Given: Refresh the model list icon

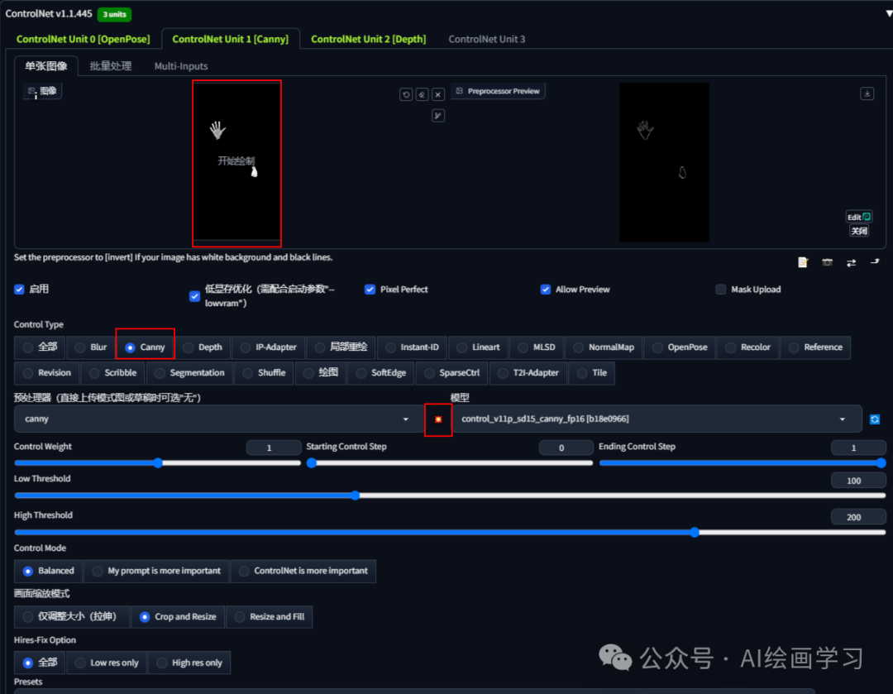Looking at the screenshot, I should click(x=875, y=419).
